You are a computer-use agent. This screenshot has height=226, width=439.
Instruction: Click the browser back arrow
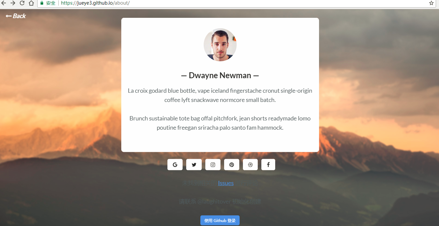[x=4, y=3]
